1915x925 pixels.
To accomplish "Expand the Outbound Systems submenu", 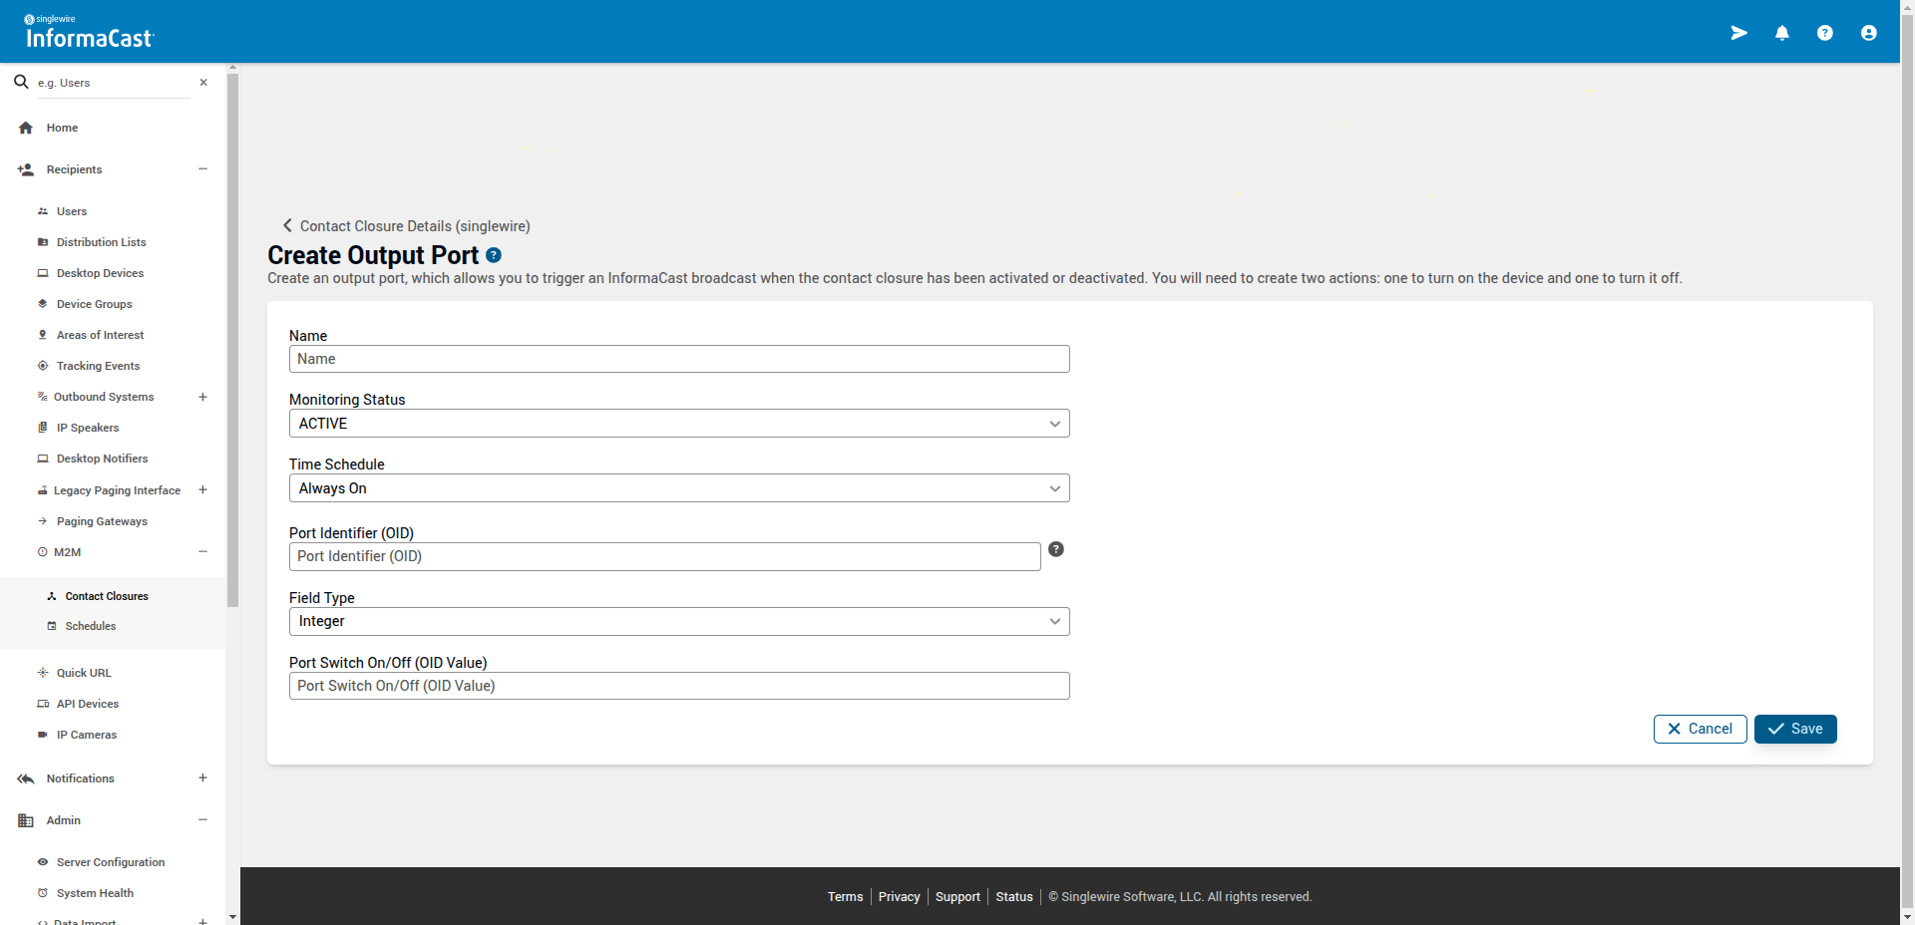I will tap(202, 397).
